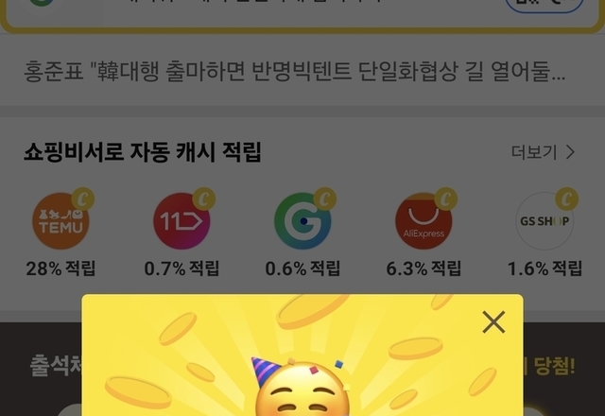Open the TEMU shop icon
605x416 pixels.
(60, 221)
